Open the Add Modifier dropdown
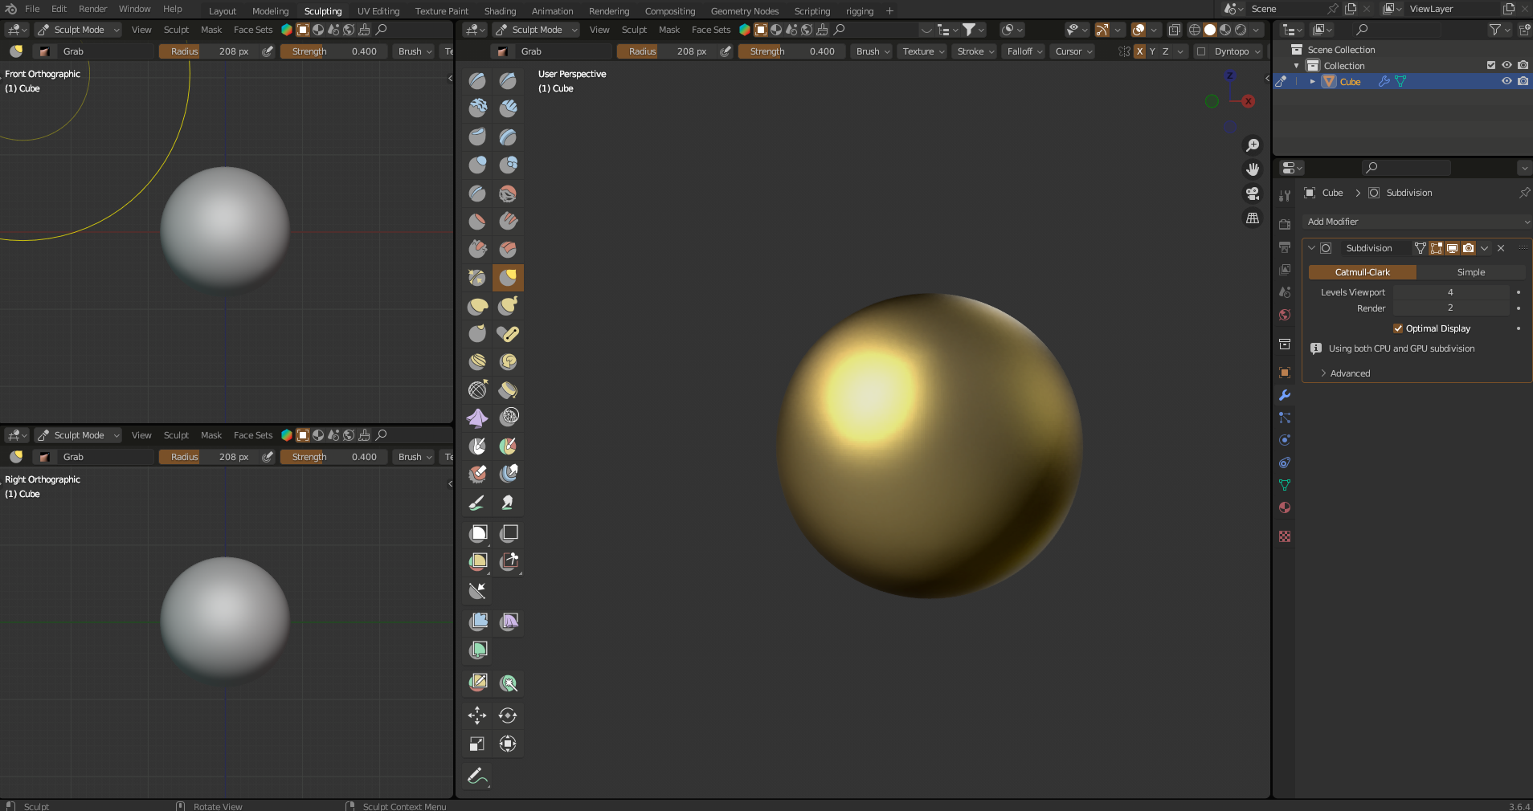The width and height of the screenshot is (1533, 811). pyautogui.click(x=1416, y=222)
